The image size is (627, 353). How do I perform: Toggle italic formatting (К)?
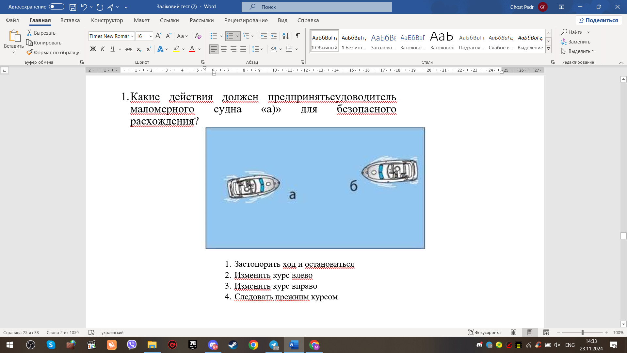(103, 49)
